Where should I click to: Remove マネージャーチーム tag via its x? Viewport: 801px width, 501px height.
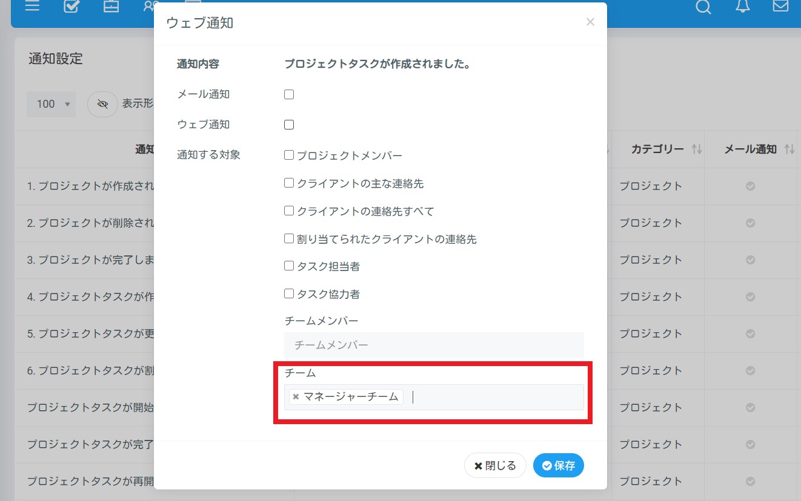296,397
